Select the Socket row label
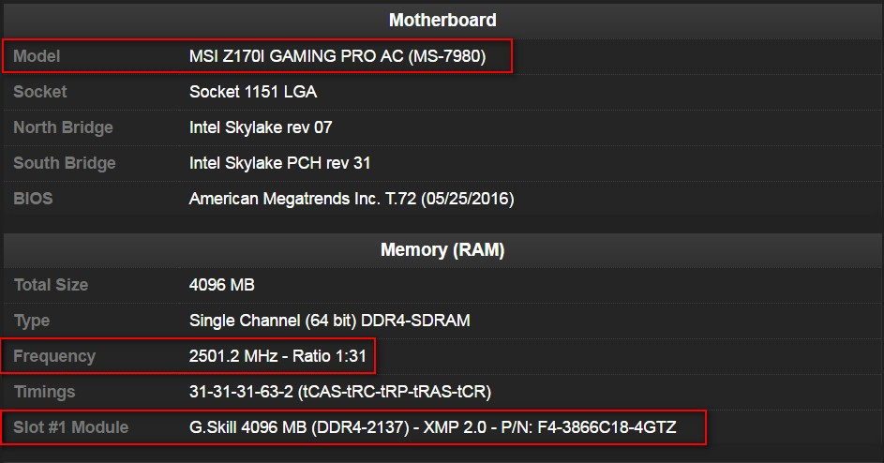 coord(40,92)
